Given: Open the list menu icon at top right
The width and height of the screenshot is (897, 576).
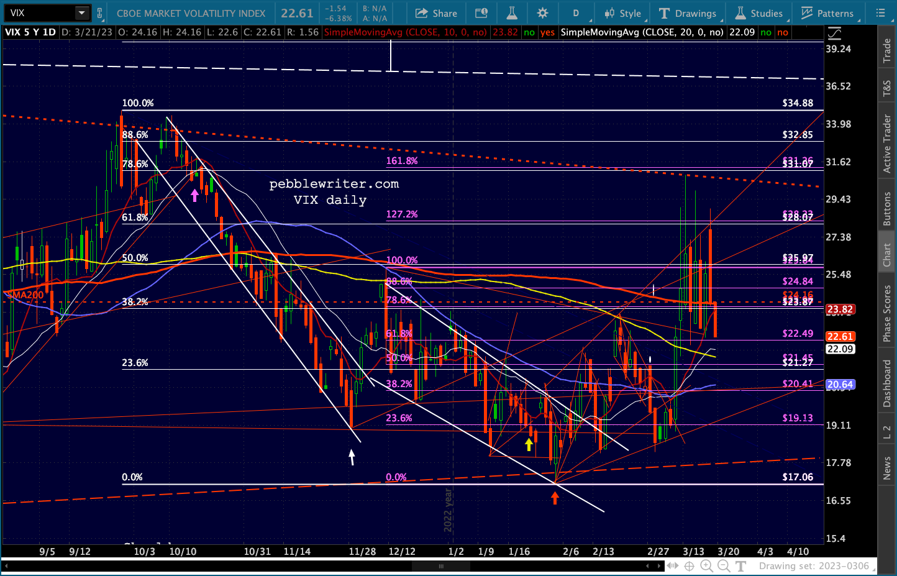Looking at the screenshot, I should (x=880, y=13).
